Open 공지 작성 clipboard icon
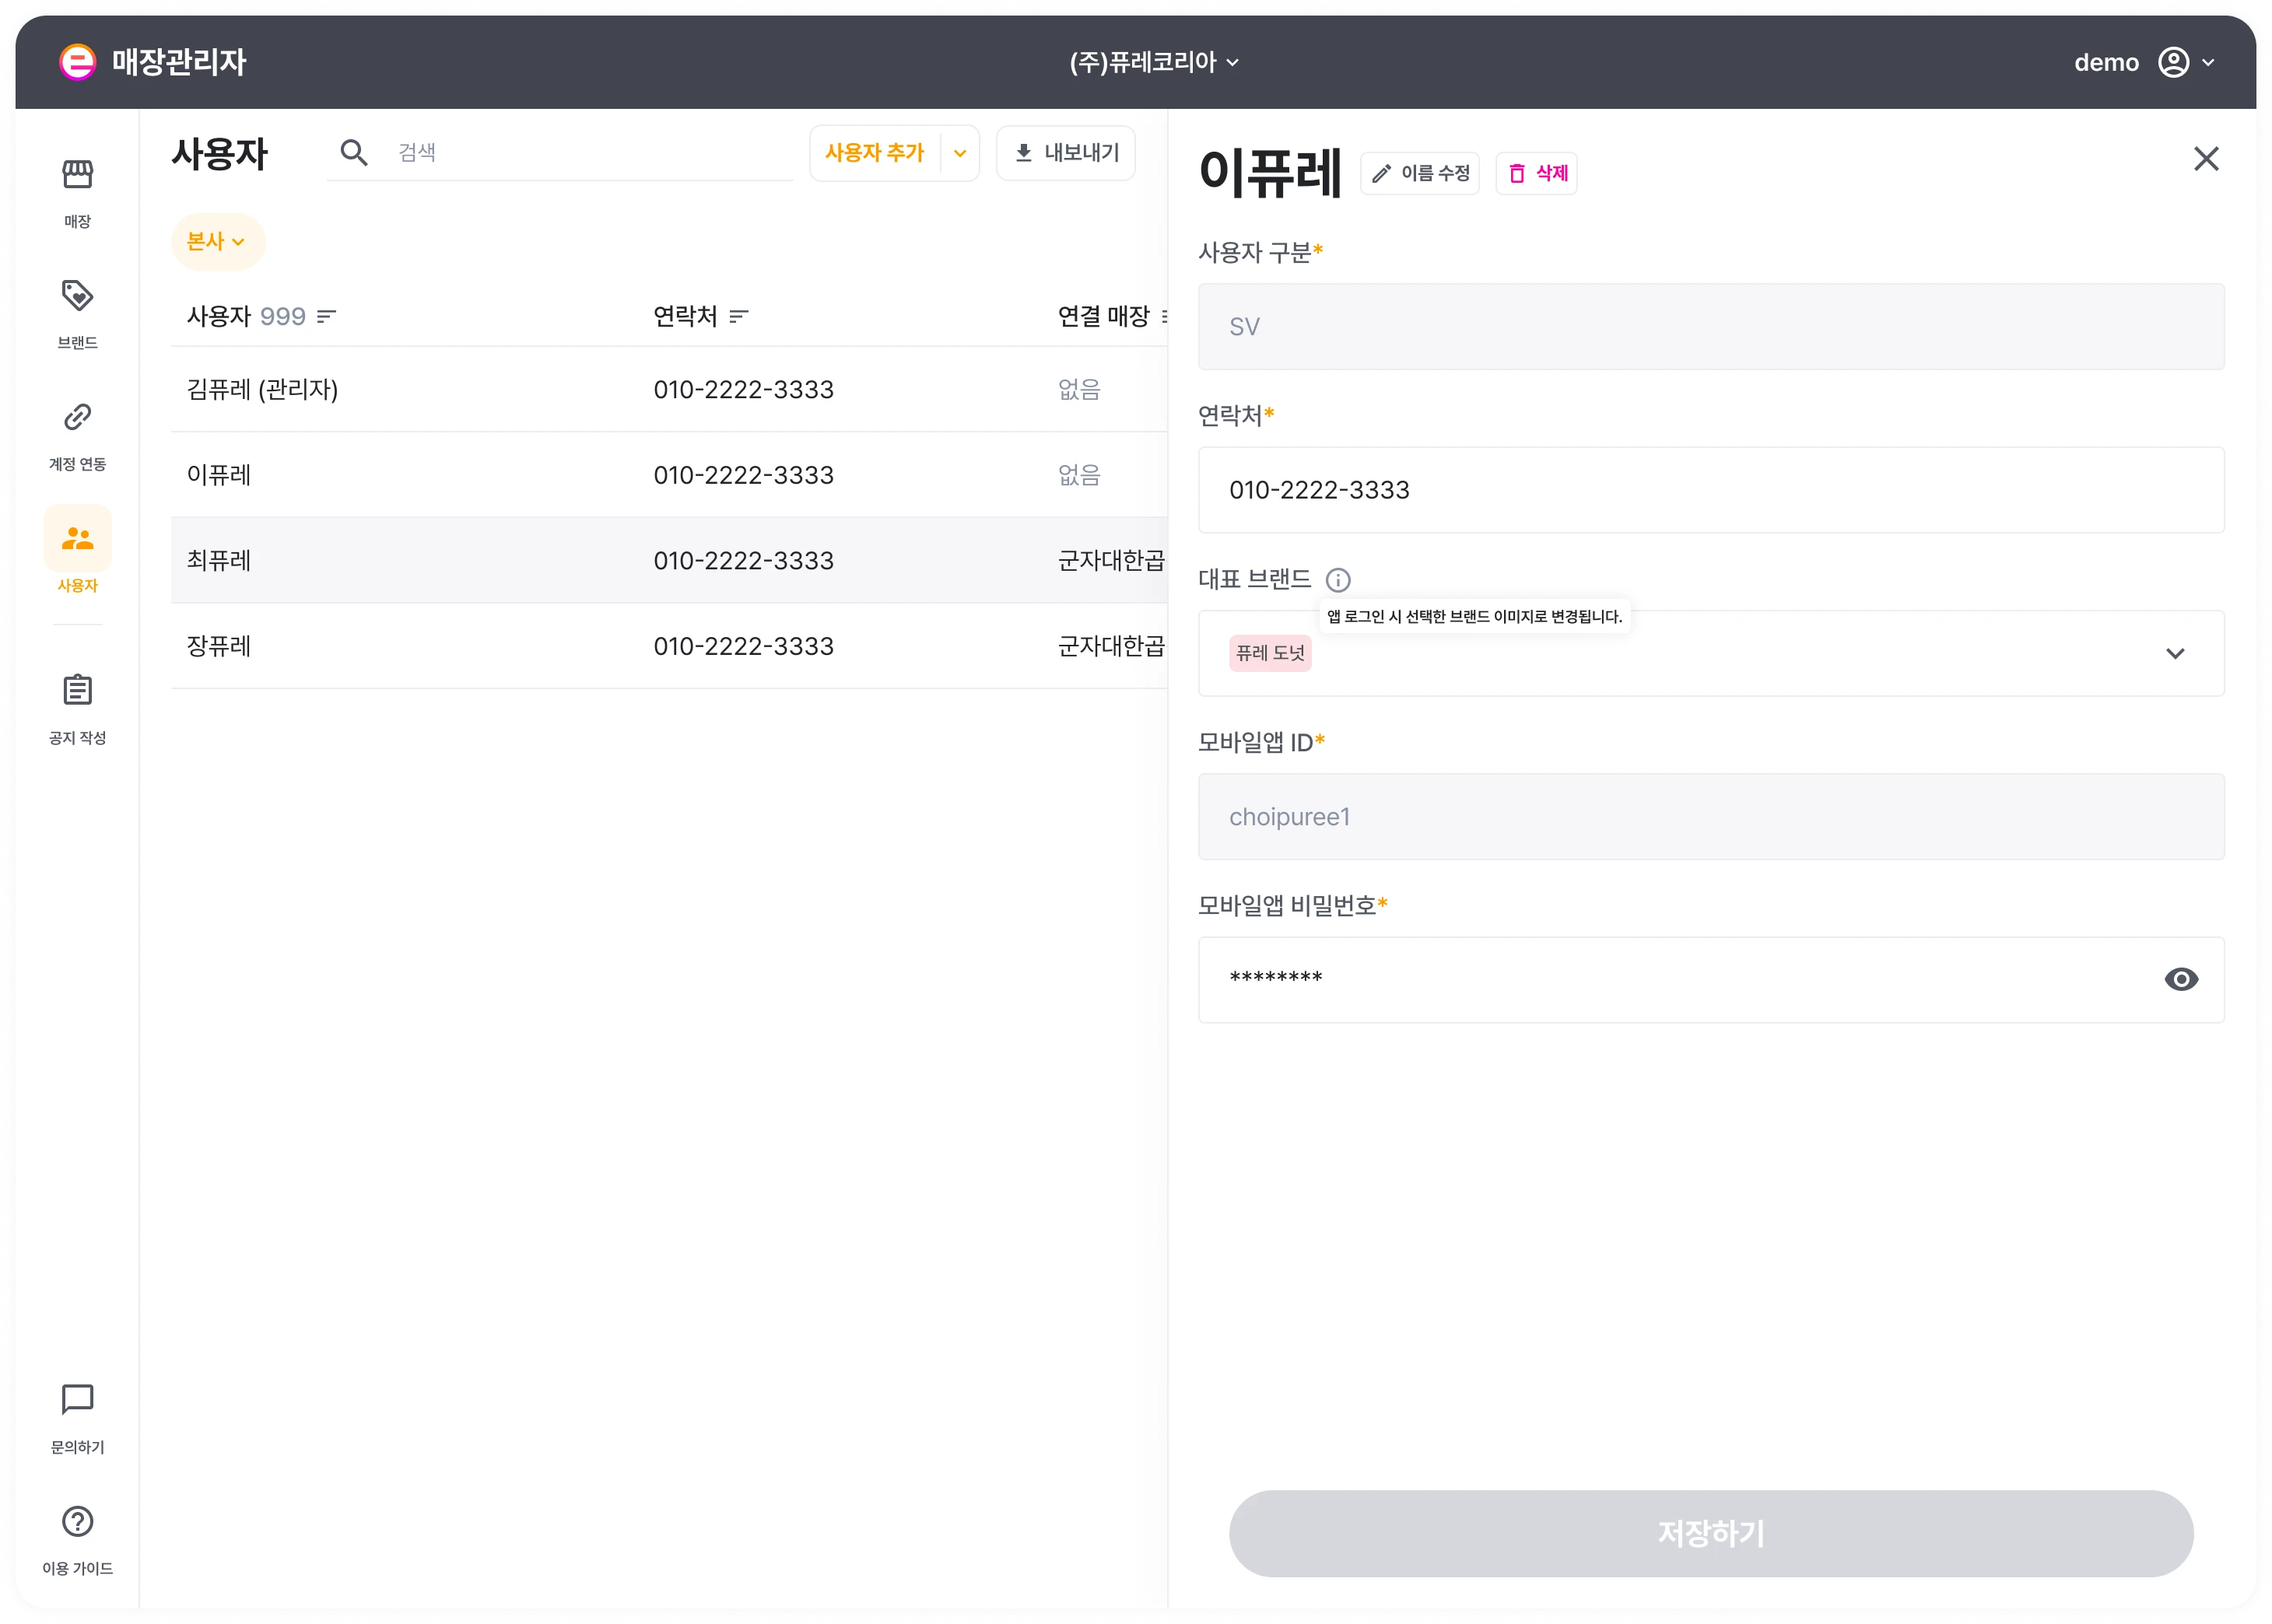The image size is (2272, 1624). click(x=77, y=690)
